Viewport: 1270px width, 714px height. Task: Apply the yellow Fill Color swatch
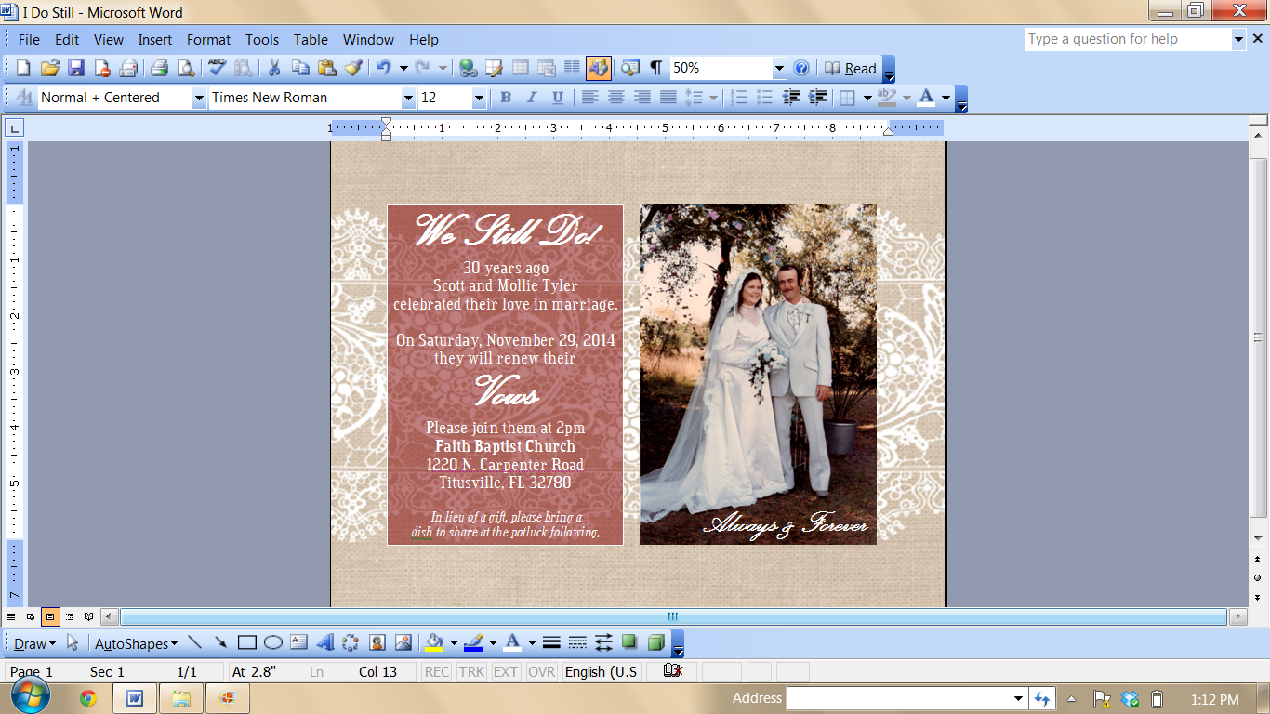[x=434, y=642]
